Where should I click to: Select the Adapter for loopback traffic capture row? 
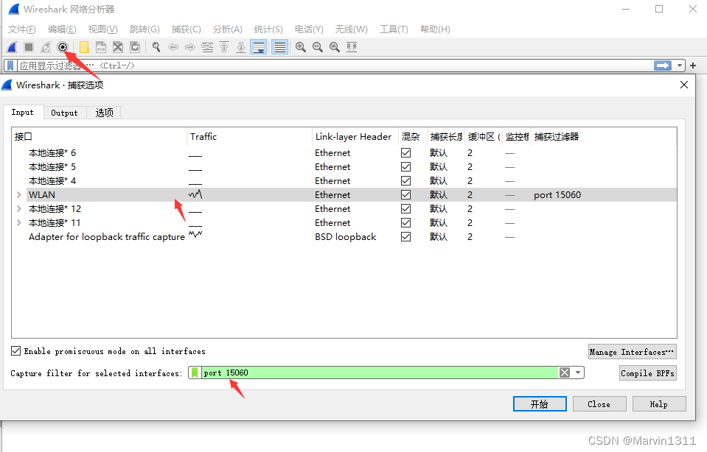pyautogui.click(x=344, y=236)
